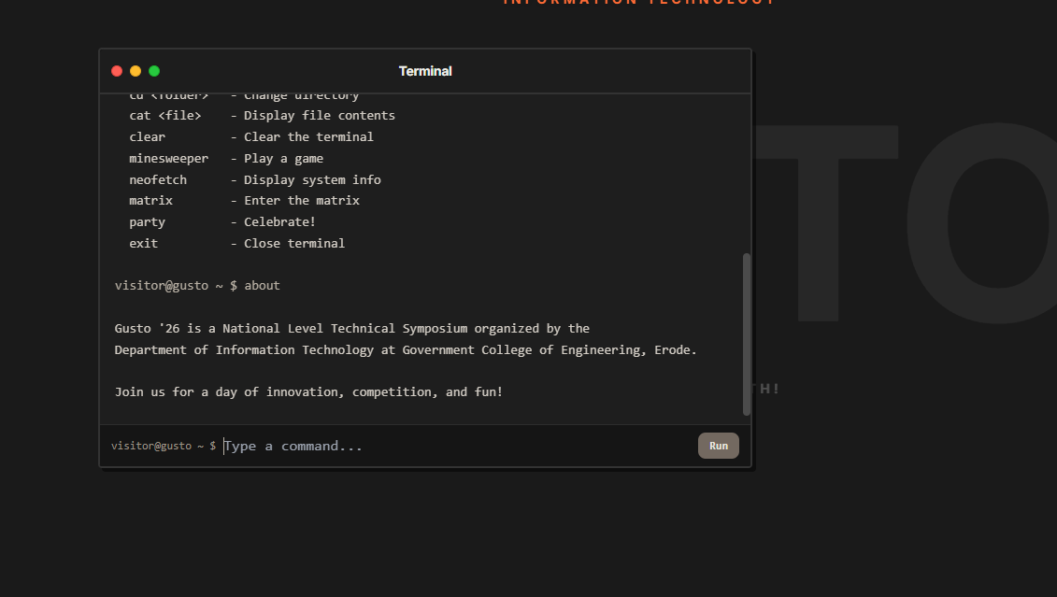Click the yellow minimize dot on Terminal
The height and width of the screenshot is (597, 1057).
136,71
